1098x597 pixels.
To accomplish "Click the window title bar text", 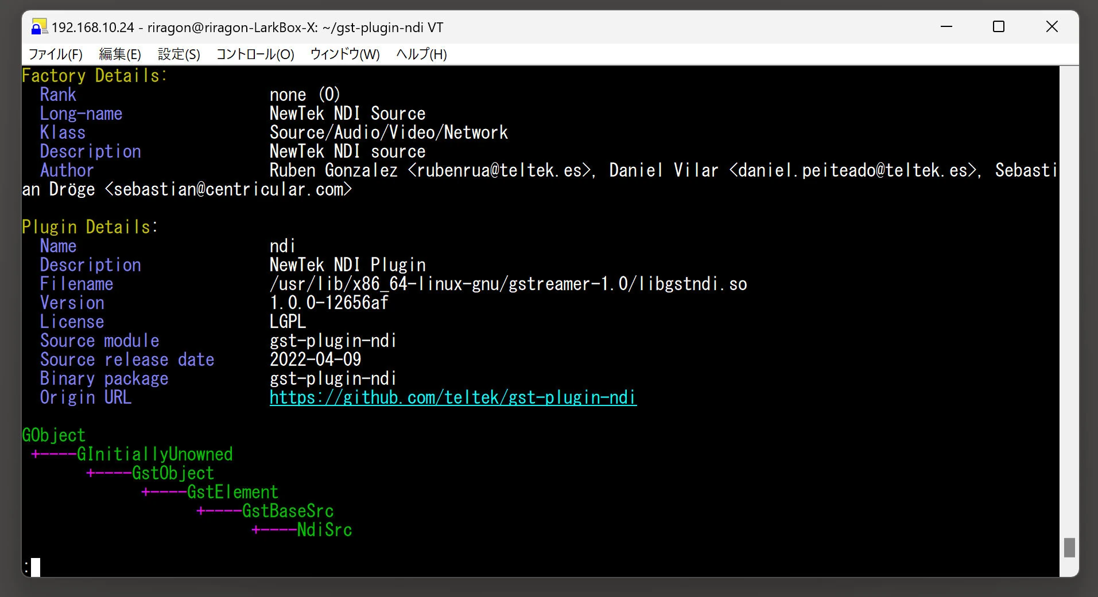I will (247, 28).
